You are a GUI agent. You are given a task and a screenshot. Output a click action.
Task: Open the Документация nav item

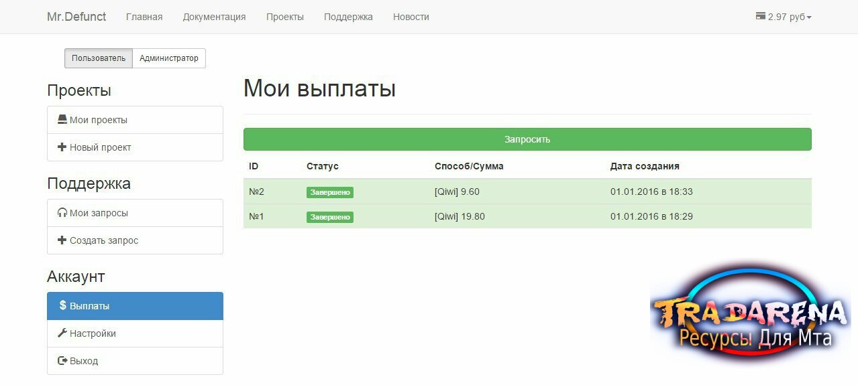tap(214, 17)
